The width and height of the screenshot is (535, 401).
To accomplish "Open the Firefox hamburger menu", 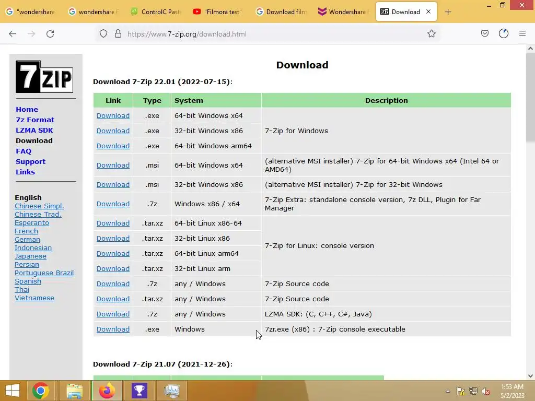I will (522, 33).
